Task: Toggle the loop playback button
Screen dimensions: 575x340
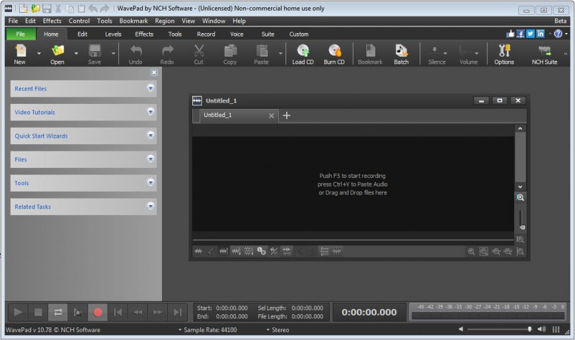Action: click(58, 312)
